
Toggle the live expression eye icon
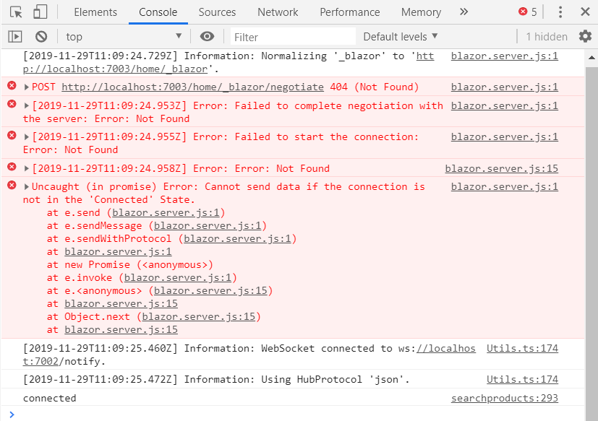[x=207, y=37]
